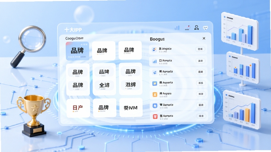The image size is (271, 152).
Task: Click pill button in red shop icon row
Action: [201, 116]
